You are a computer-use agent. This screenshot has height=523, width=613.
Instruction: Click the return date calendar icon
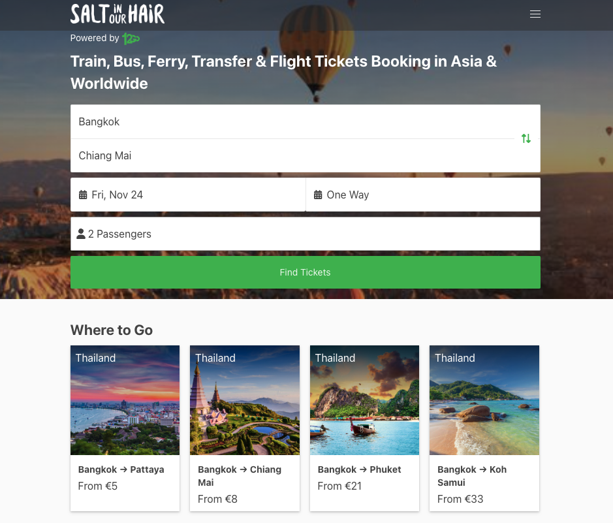tap(318, 195)
